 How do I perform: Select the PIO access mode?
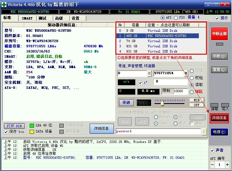coord(176,18)
